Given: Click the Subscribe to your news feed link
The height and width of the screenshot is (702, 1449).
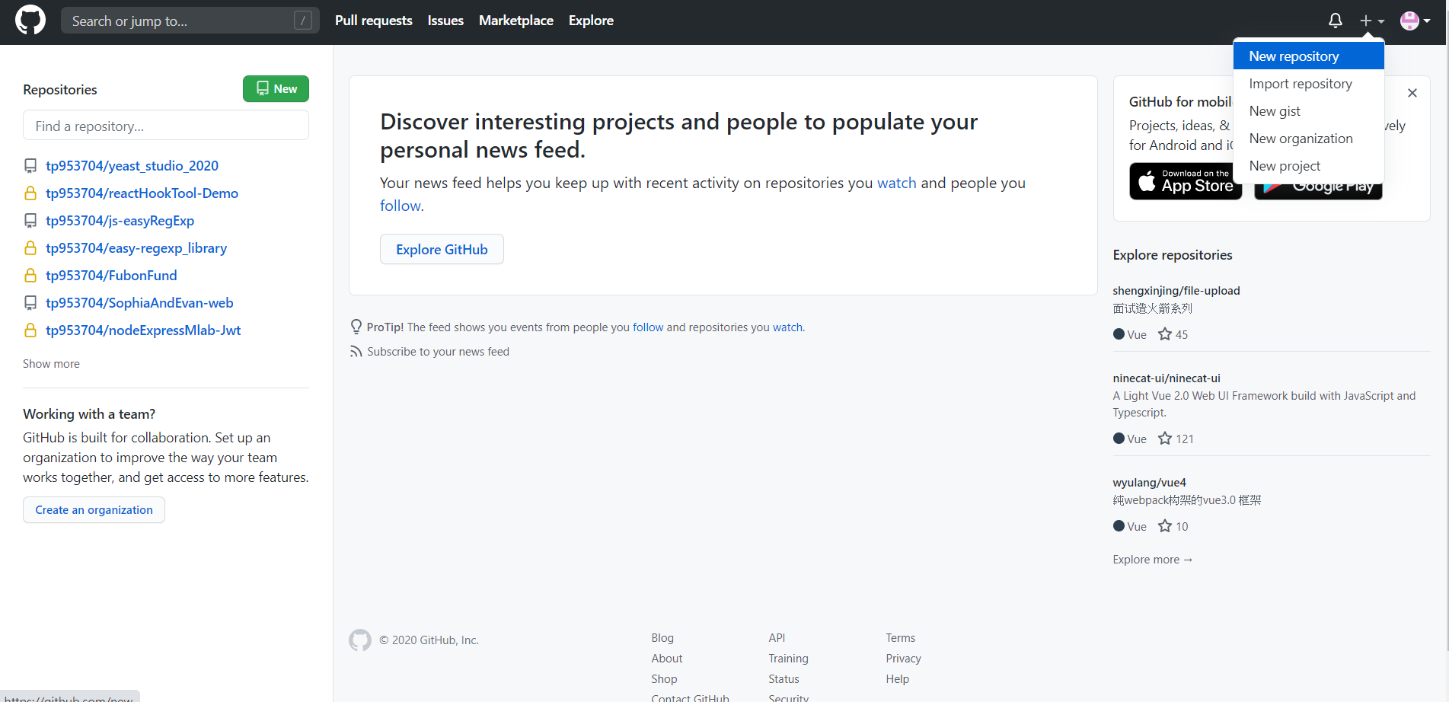Looking at the screenshot, I should pyautogui.click(x=438, y=352).
